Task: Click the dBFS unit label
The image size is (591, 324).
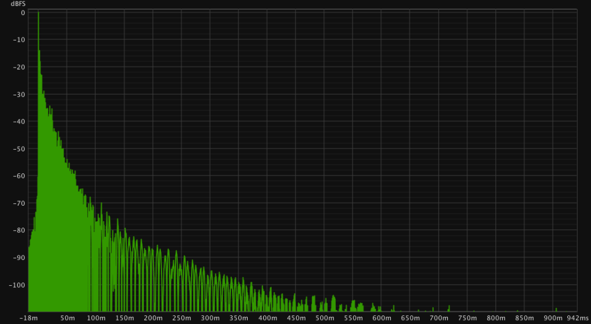Action: (x=18, y=3)
